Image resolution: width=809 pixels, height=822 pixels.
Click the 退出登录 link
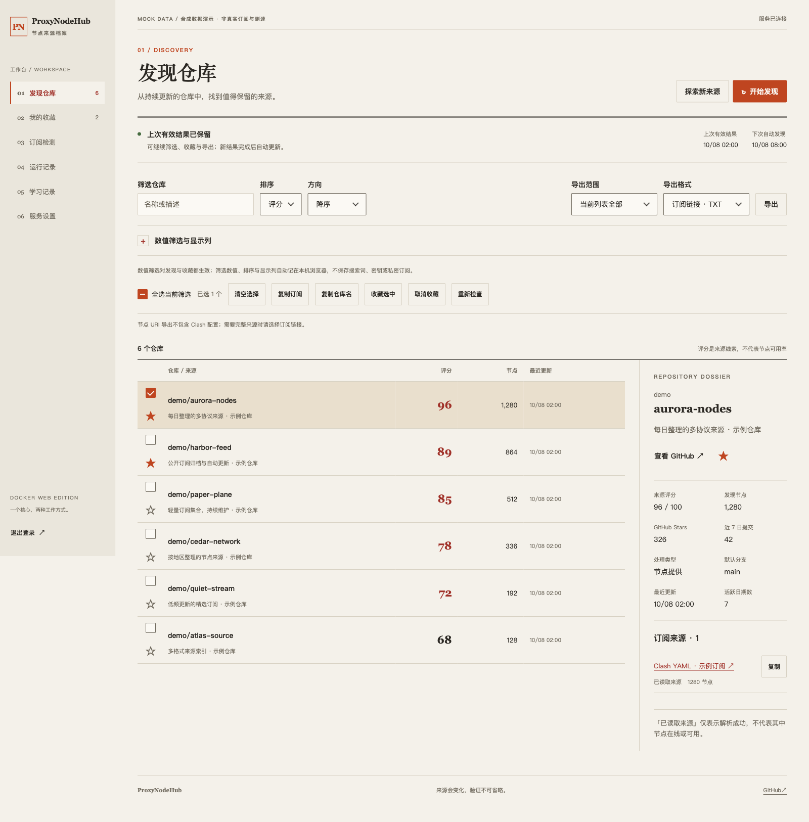click(x=28, y=533)
